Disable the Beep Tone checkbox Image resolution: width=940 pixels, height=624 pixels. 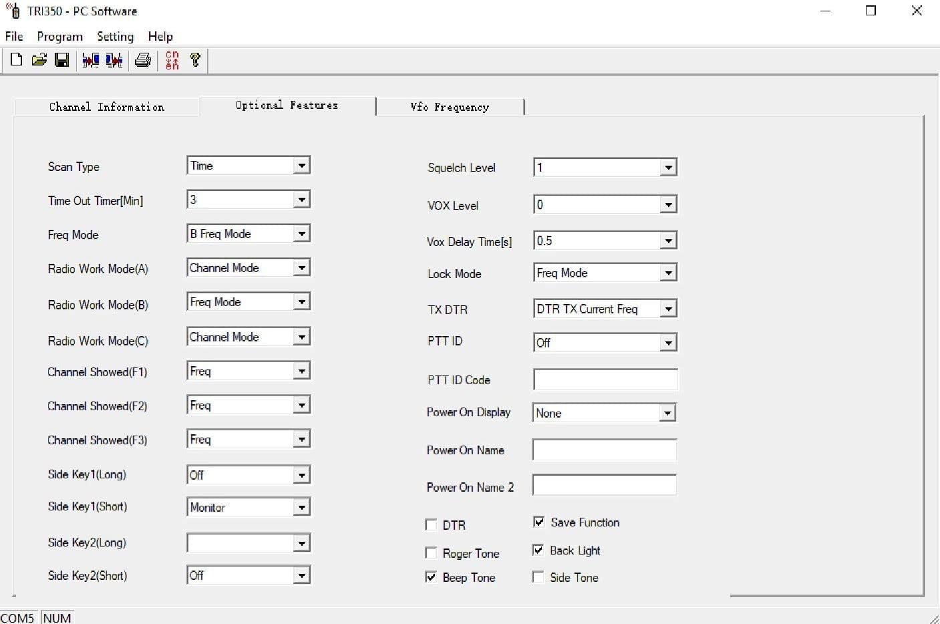point(431,577)
